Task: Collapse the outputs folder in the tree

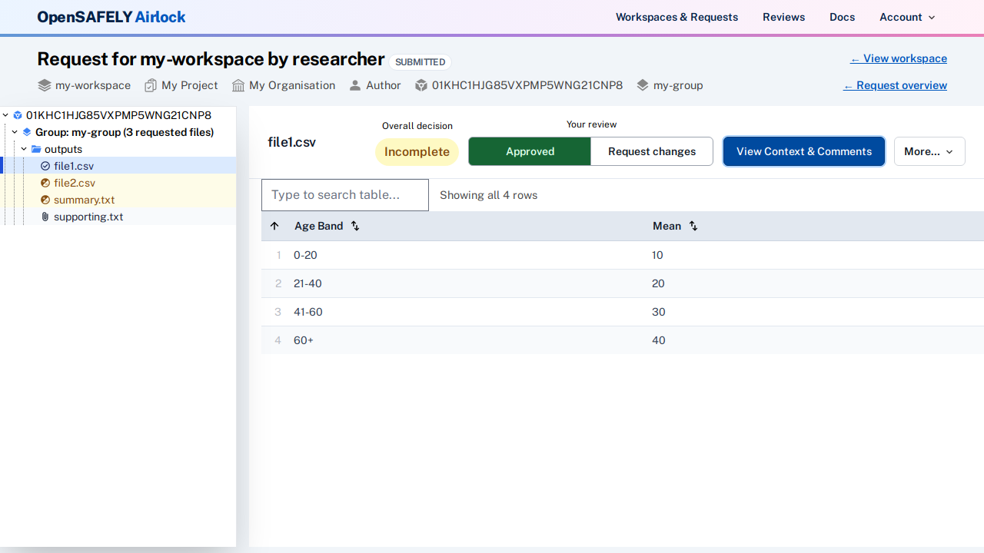Action: point(24,149)
